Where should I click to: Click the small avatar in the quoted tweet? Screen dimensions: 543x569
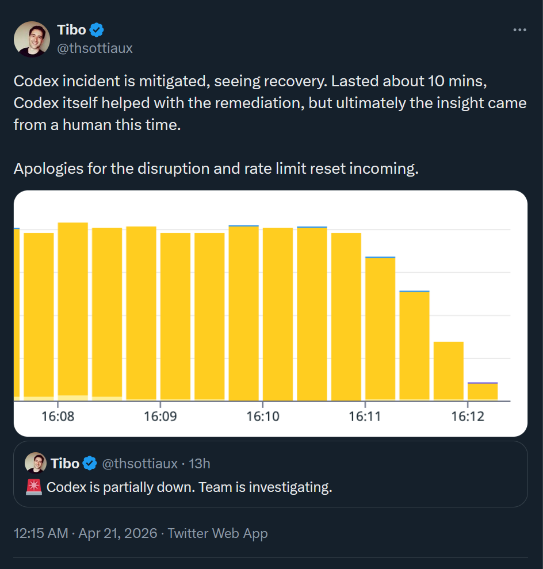click(x=36, y=463)
